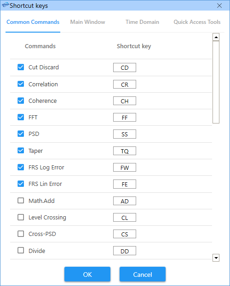Click the Cancel button
The width and height of the screenshot is (230, 286).
[143, 275]
